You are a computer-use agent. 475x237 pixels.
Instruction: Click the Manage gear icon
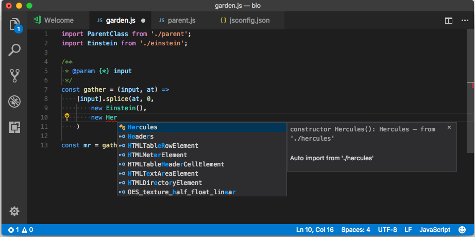[14, 211]
